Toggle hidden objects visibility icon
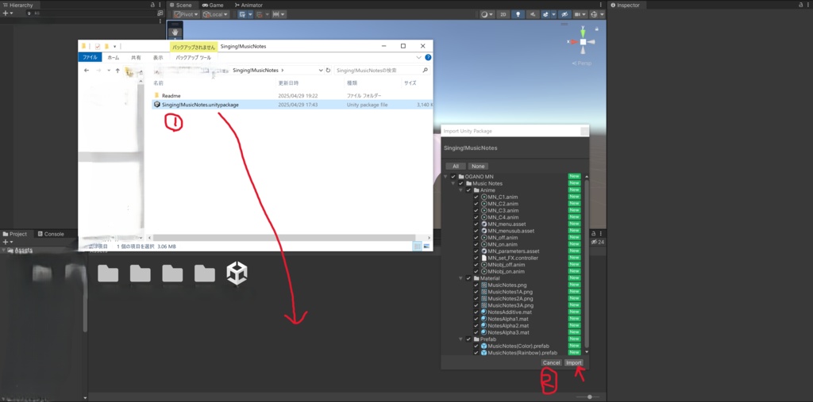The image size is (813, 402). click(564, 14)
